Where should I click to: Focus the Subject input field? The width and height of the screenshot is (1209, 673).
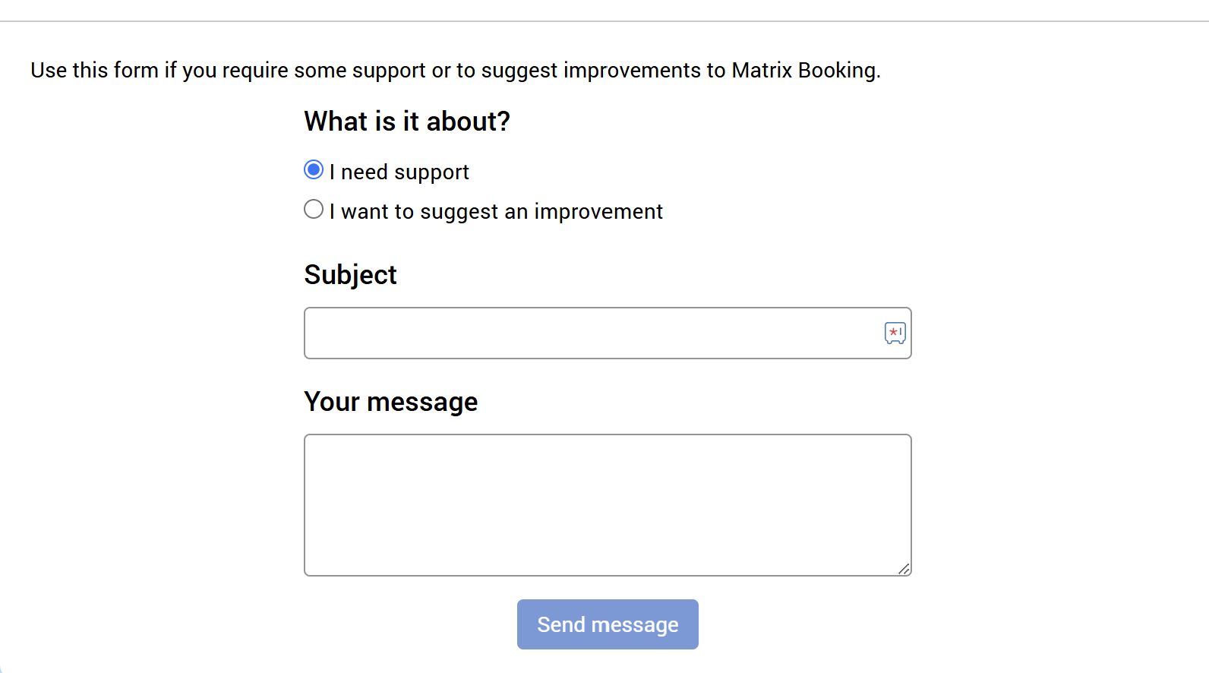tap(592, 333)
